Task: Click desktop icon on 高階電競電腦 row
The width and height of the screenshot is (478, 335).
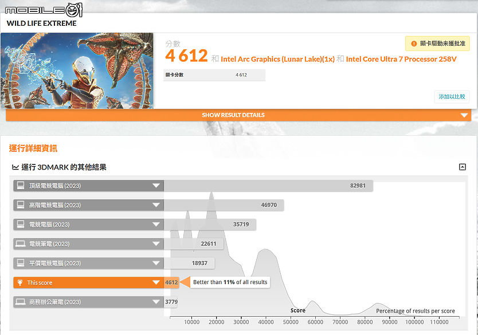Action: (21, 205)
